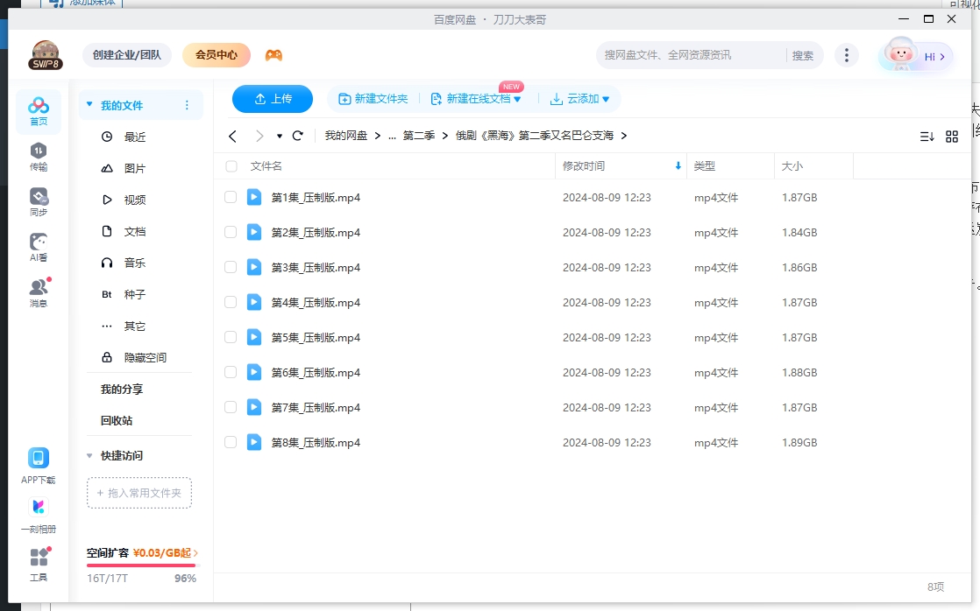980x611 pixels.
Task: Click the storage usage progress bar
Action: [x=140, y=565]
